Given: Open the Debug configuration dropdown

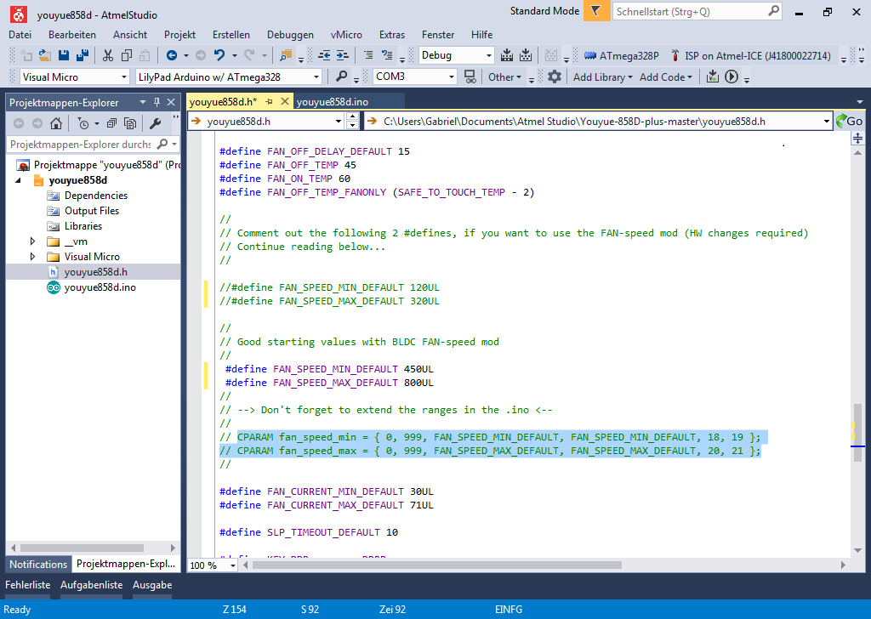Looking at the screenshot, I should pos(488,55).
